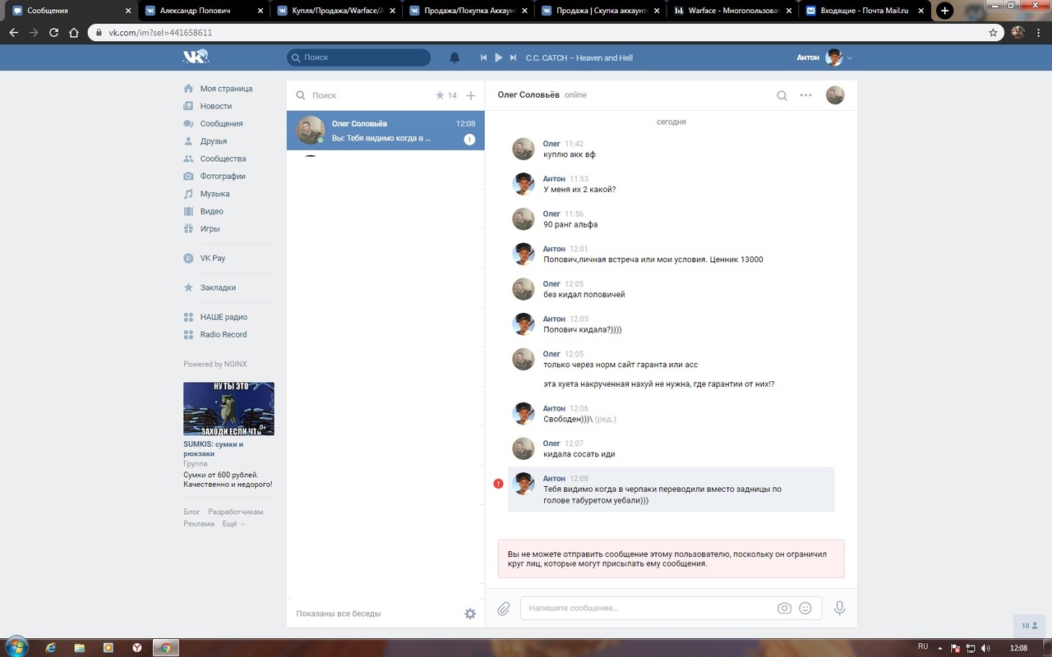Click the Разработчикам footer link
The width and height of the screenshot is (1052, 657).
pyautogui.click(x=235, y=512)
